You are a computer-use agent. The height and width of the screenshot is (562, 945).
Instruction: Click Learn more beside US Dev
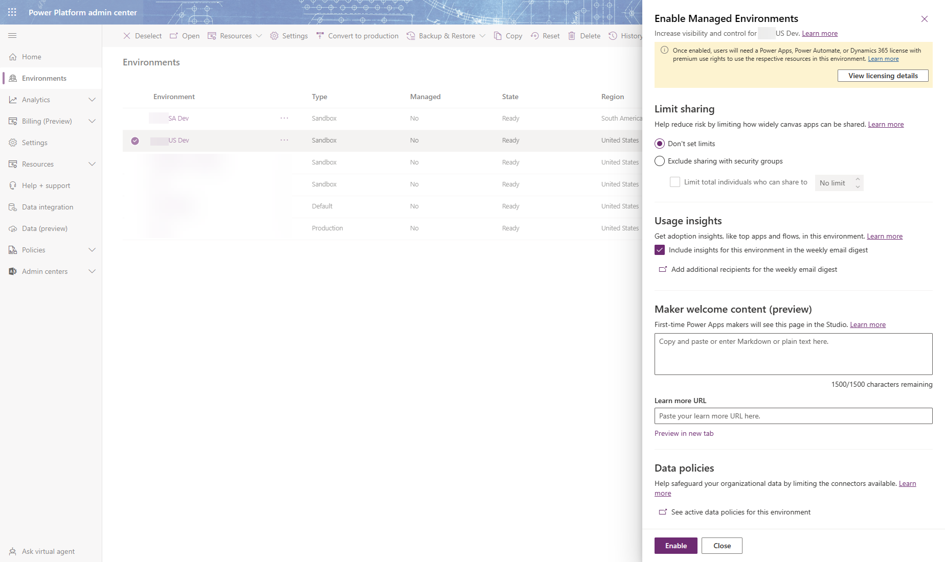pyautogui.click(x=820, y=33)
